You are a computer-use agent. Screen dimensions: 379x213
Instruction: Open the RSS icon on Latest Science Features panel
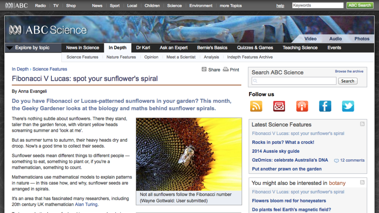tap(362, 124)
